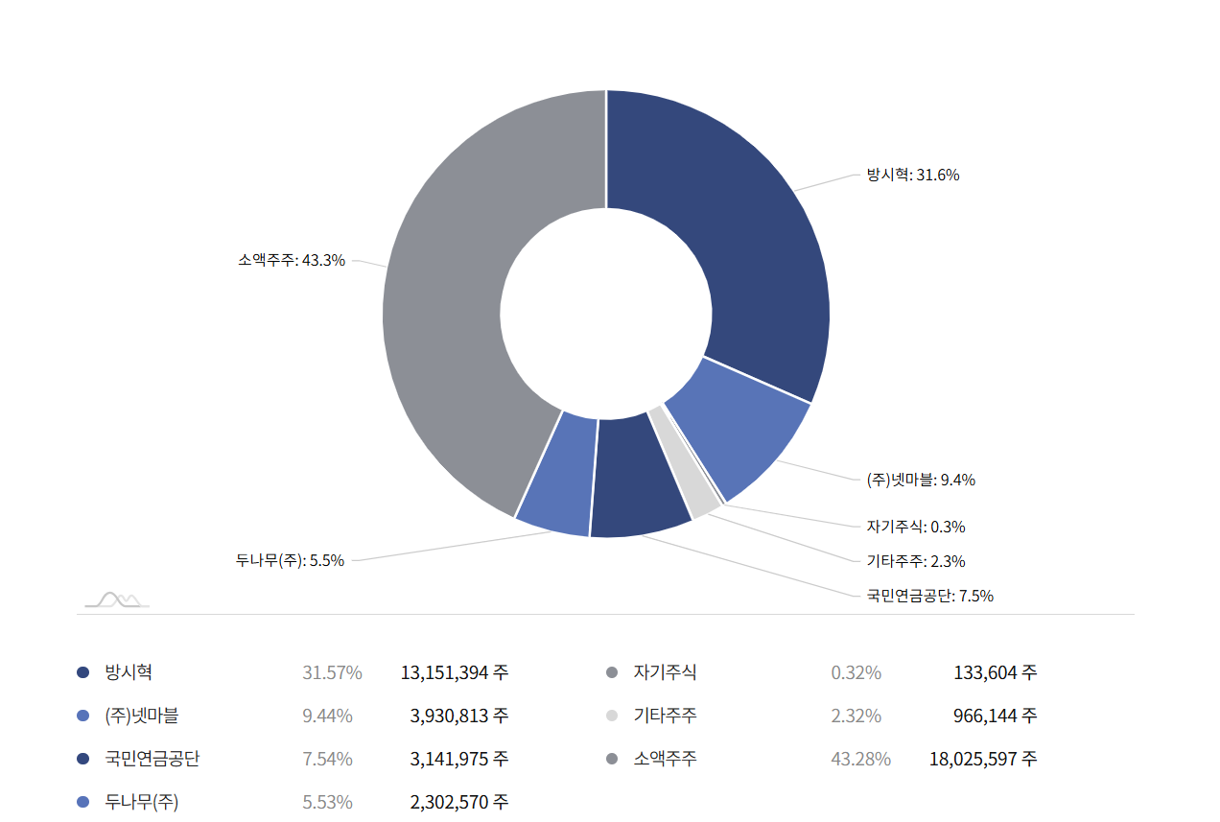Click the '소액주주: 43.3%' chart label
This screenshot has width=1220, height=822.
point(292,260)
